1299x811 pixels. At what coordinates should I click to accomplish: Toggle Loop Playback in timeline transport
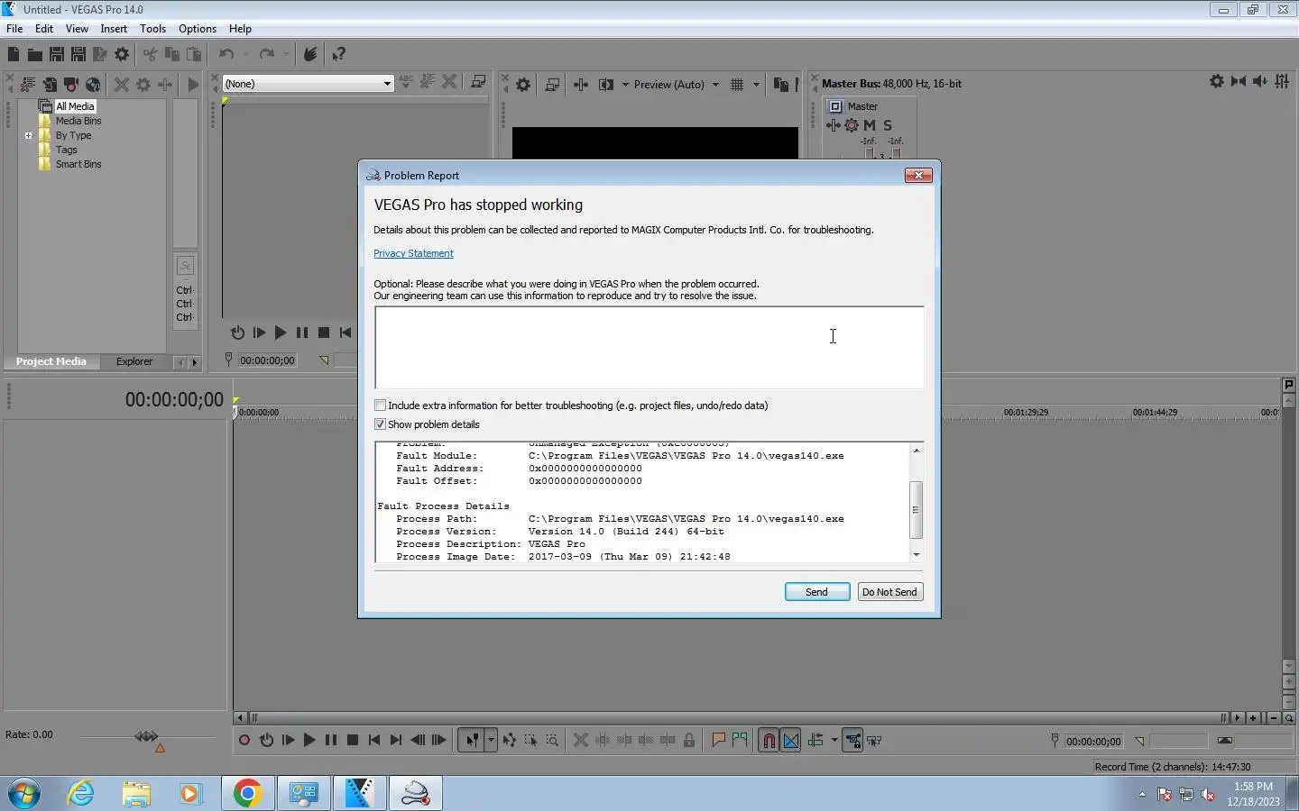click(x=266, y=741)
